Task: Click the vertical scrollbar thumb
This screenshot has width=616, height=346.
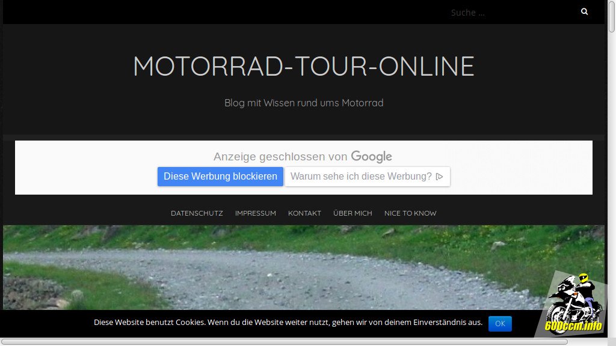Action: [x=612, y=16]
